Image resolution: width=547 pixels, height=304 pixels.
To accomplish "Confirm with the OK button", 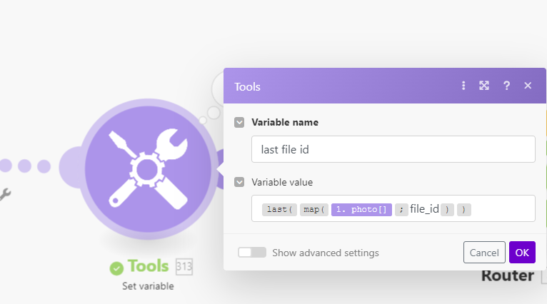I will click(522, 253).
